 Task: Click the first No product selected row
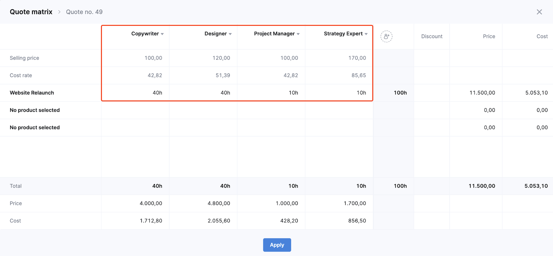point(35,110)
